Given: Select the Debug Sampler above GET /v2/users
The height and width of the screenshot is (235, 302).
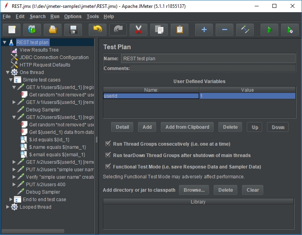Looking at the screenshot, I should [43, 109].
